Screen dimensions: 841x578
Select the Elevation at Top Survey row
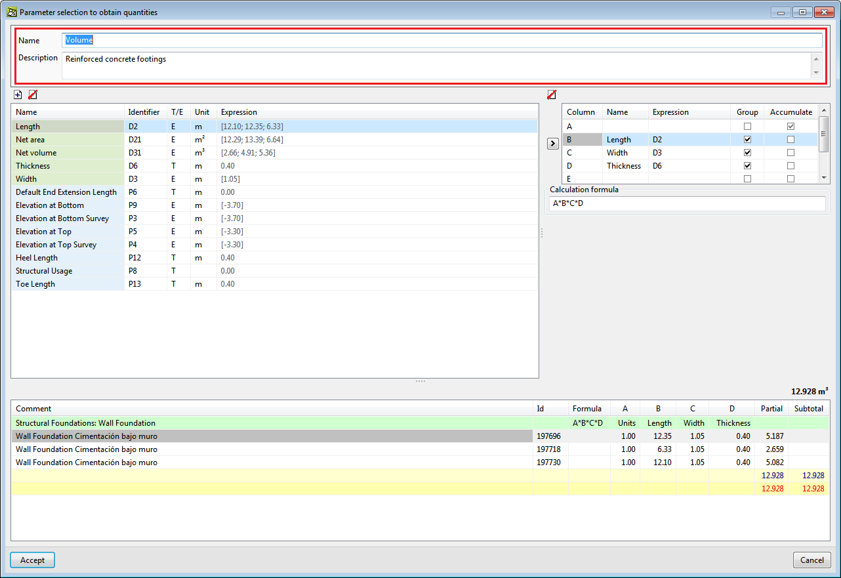point(274,245)
